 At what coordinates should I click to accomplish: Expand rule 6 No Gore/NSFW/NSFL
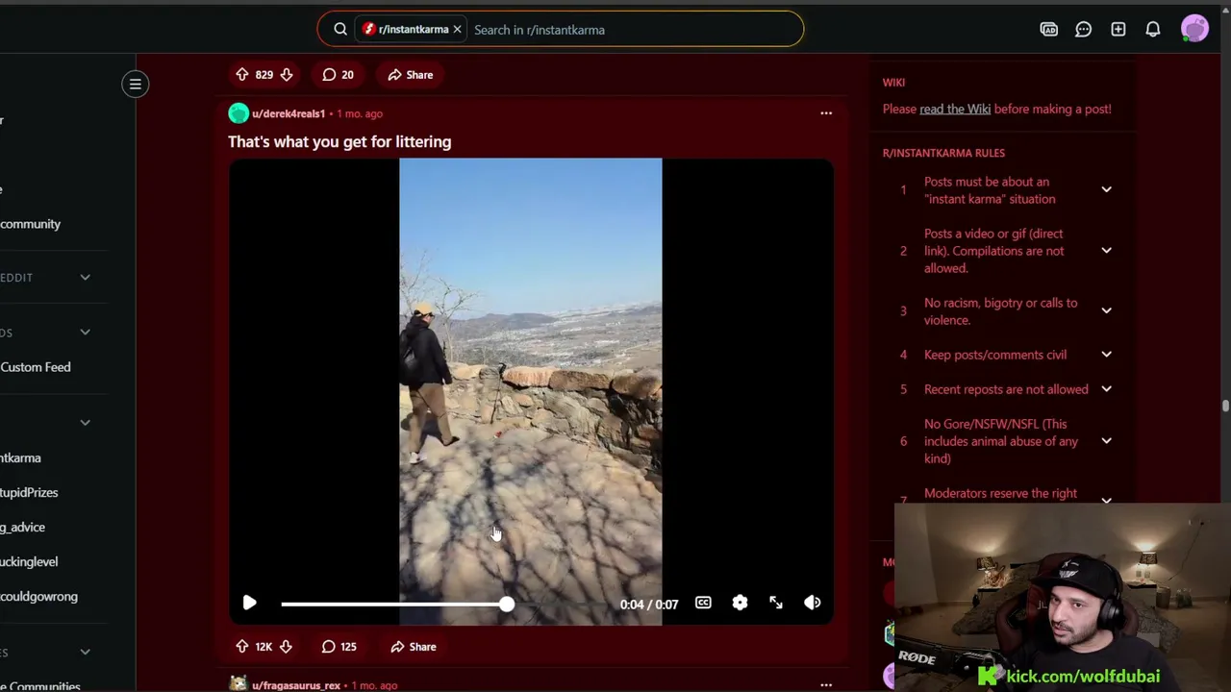(x=1106, y=441)
